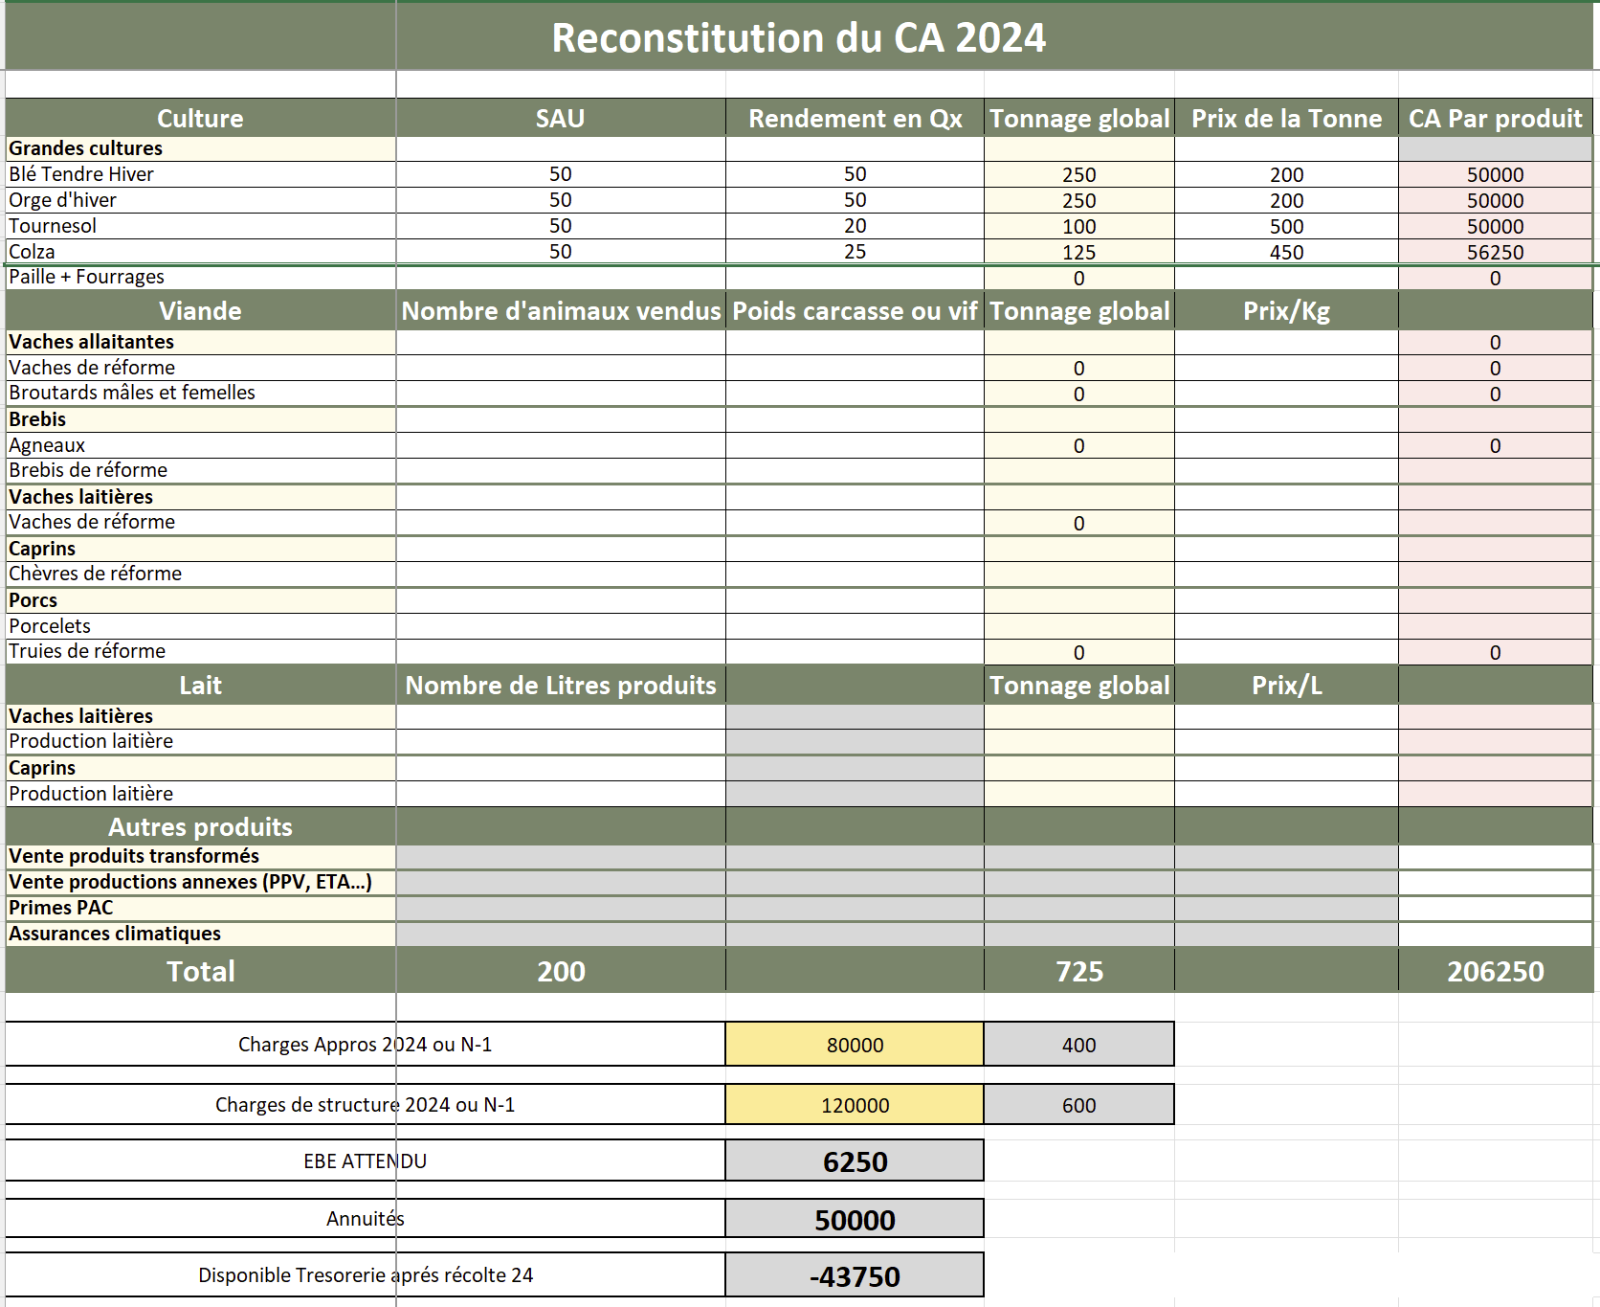1600x1307 pixels.
Task: Select the Agneaux row label
Action: pos(200,445)
